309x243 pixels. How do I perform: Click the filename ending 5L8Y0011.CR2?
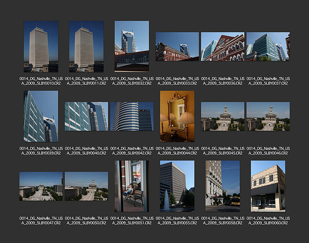(86, 81)
